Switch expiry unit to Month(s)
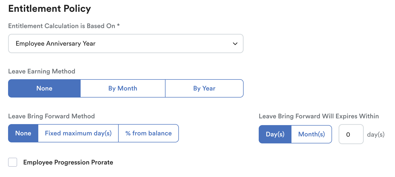Viewport: 395px width, 177px height. point(311,134)
